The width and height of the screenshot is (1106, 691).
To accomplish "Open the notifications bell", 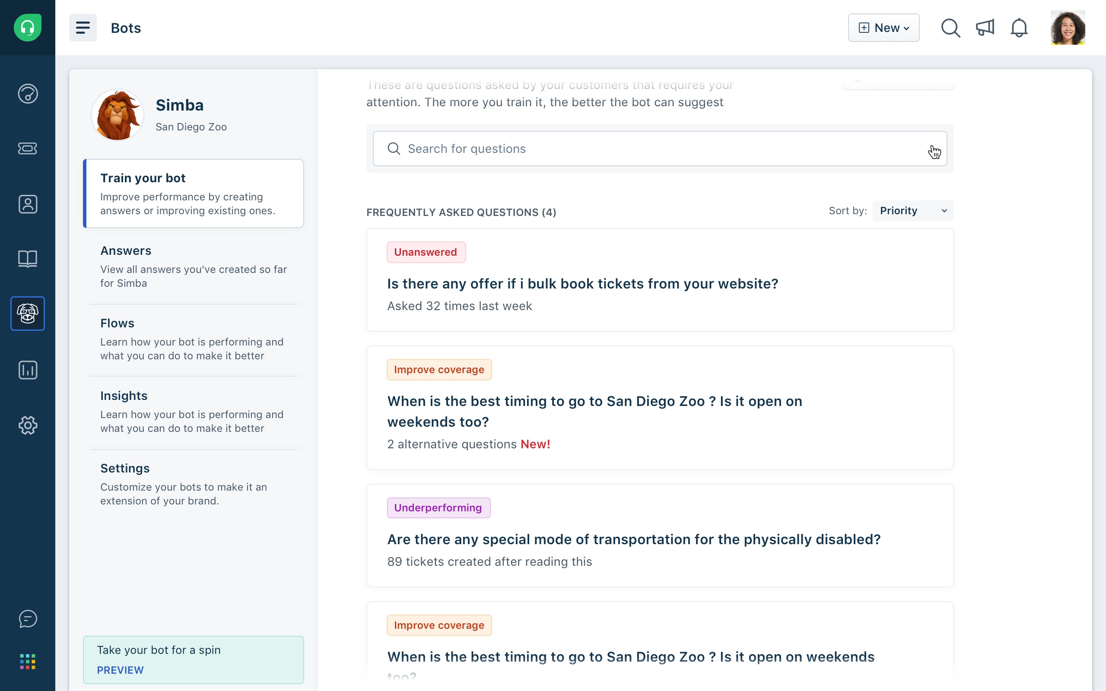I will coord(1019,28).
